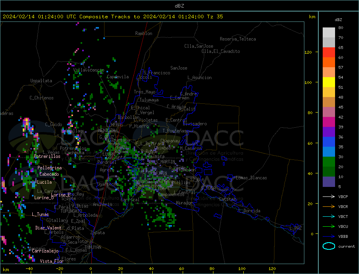Click the orange VBCR arrow legend symbol
The image size is (359, 274).
[x=329, y=207]
